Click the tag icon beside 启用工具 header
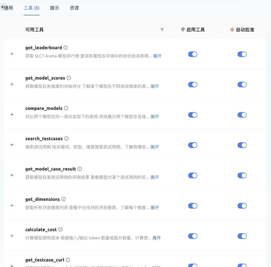The image size is (271, 267). point(183,30)
